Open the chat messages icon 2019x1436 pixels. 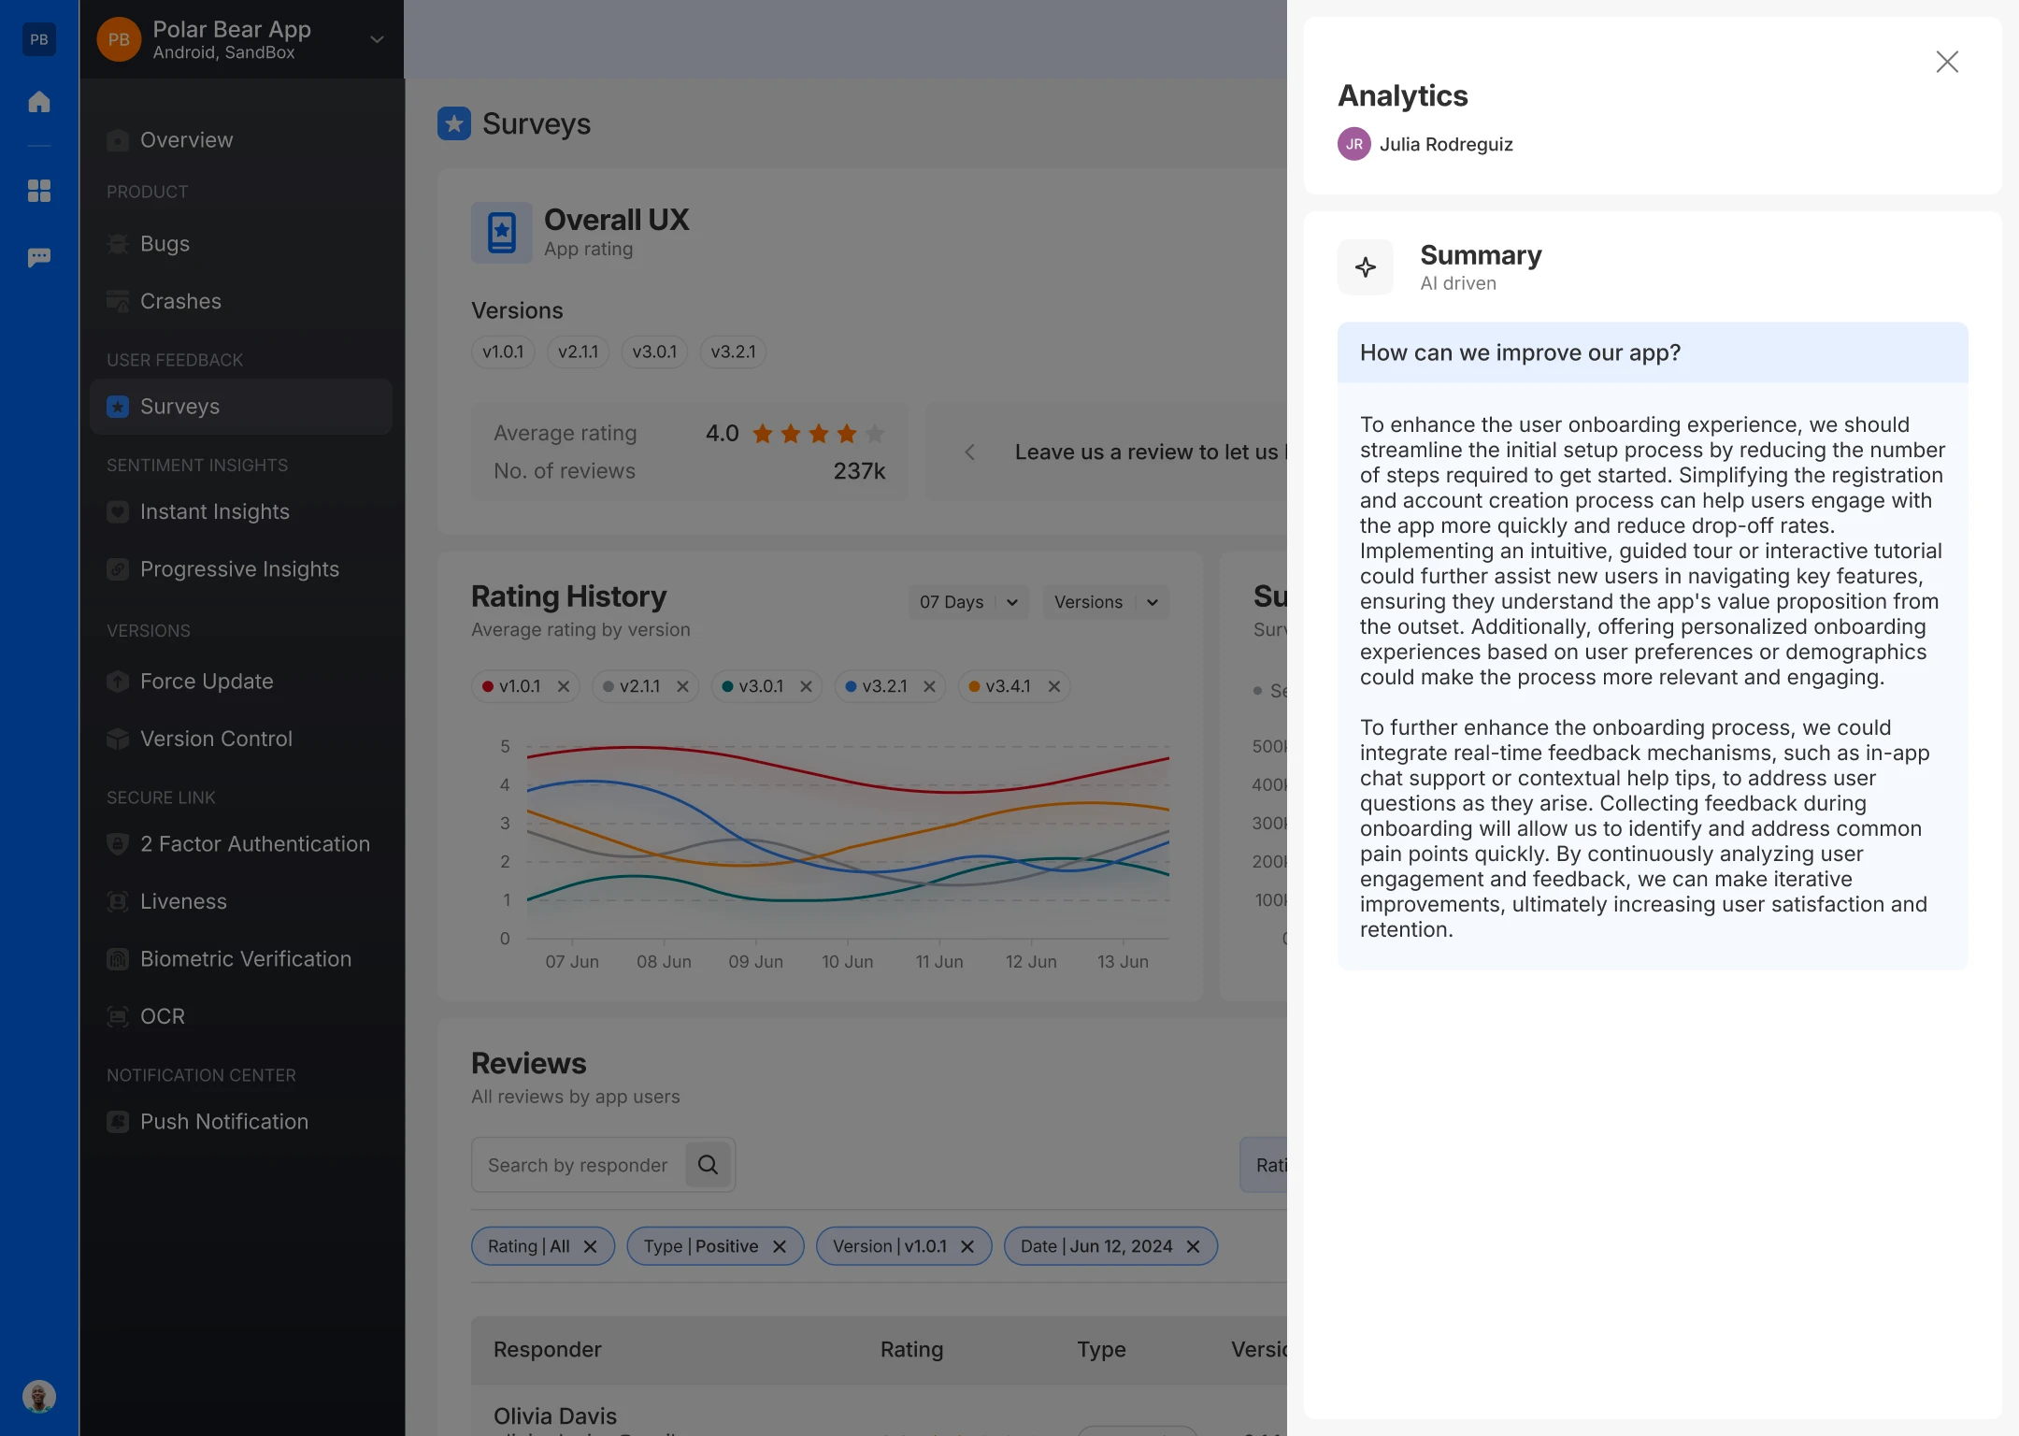pyautogui.click(x=39, y=257)
